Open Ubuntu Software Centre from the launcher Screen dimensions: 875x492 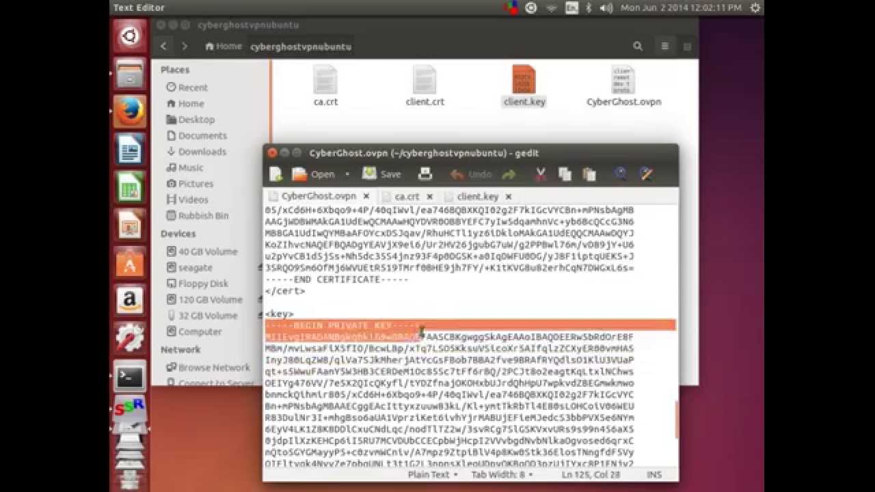click(x=130, y=262)
